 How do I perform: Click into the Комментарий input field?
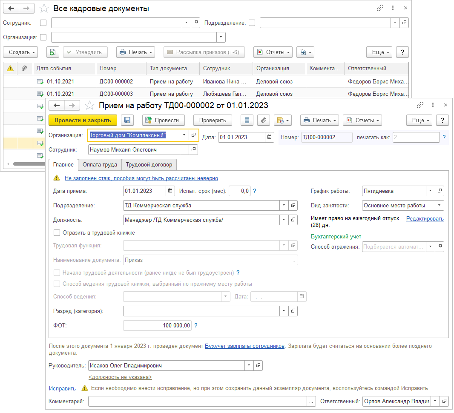coord(198,401)
